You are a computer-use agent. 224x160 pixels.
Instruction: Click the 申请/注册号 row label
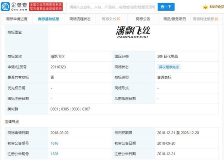pos(17,67)
